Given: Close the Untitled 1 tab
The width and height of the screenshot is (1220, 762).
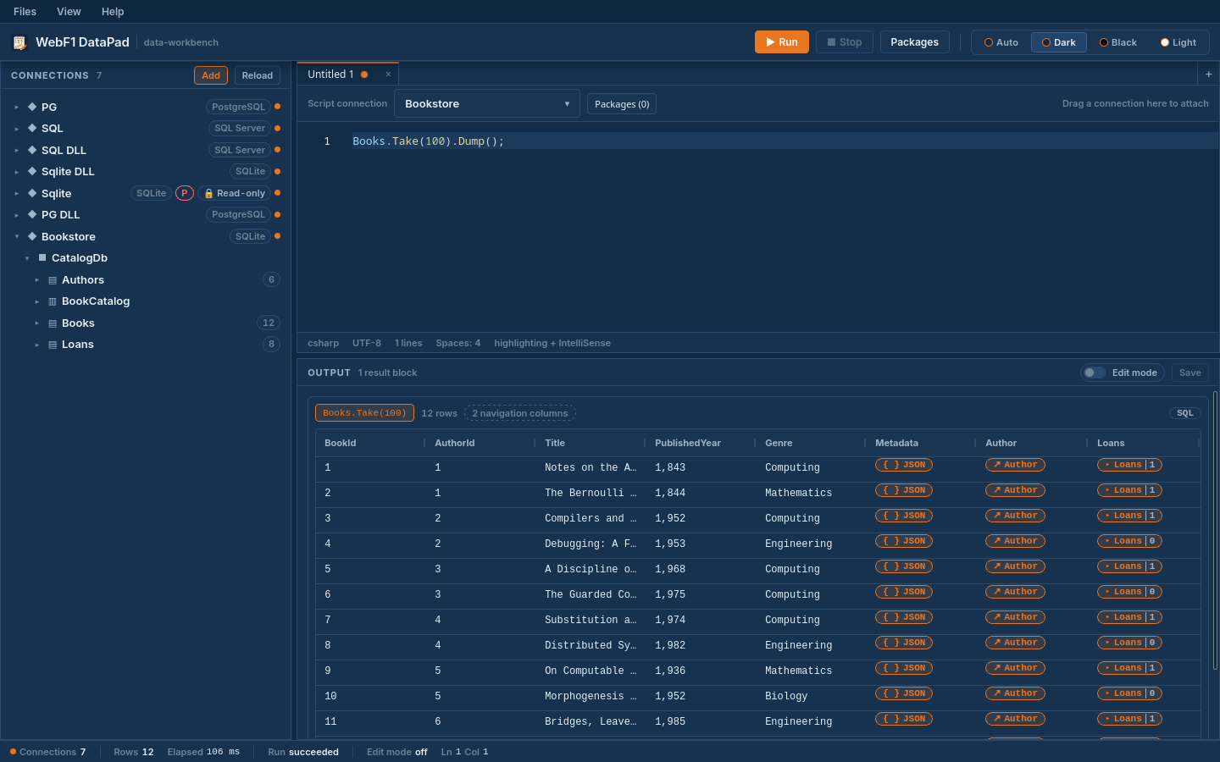Looking at the screenshot, I should (x=388, y=75).
